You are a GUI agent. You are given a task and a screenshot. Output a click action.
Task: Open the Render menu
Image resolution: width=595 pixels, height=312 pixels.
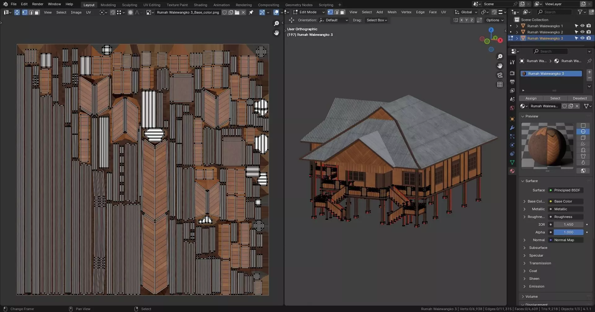click(x=38, y=4)
